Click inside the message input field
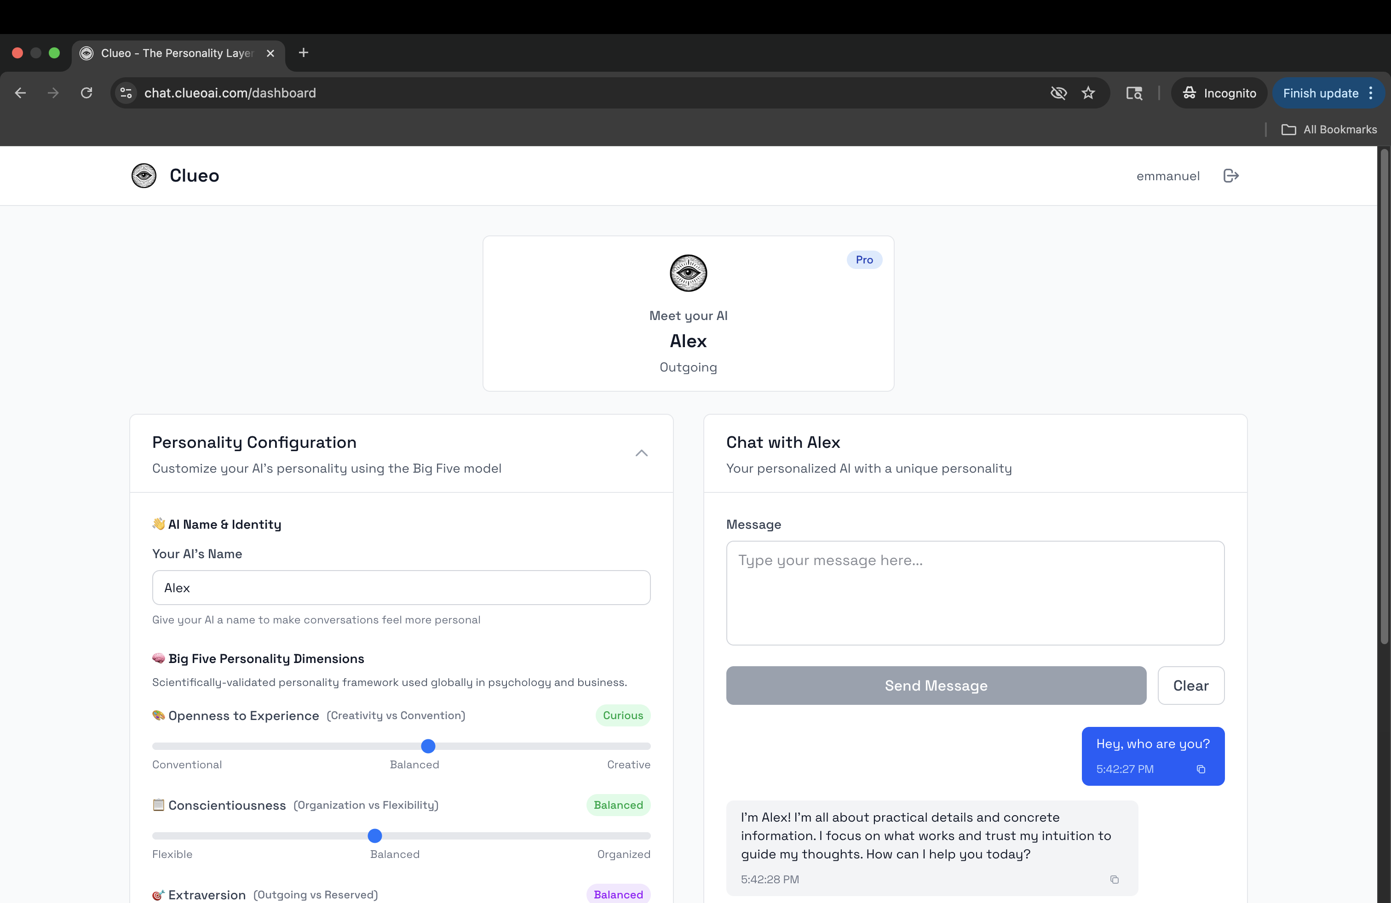This screenshot has width=1391, height=903. click(x=974, y=592)
